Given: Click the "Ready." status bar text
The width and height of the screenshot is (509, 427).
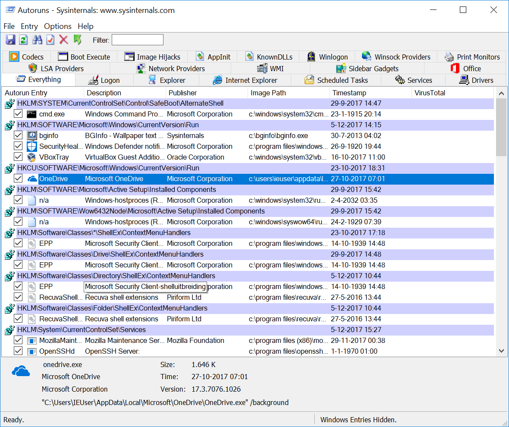Looking at the screenshot, I should tap(14, 420).
